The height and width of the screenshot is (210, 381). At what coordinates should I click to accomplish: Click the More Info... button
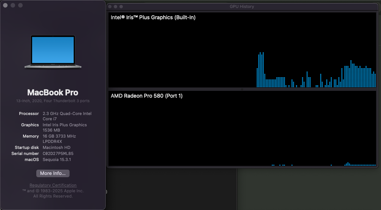53,173
